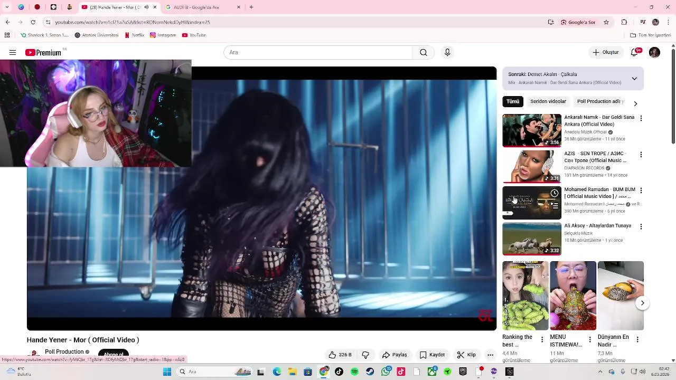Open tab search dropdown arrow
Image resolution: width=676 pixels, height=380 pixels.
(7, 7)
